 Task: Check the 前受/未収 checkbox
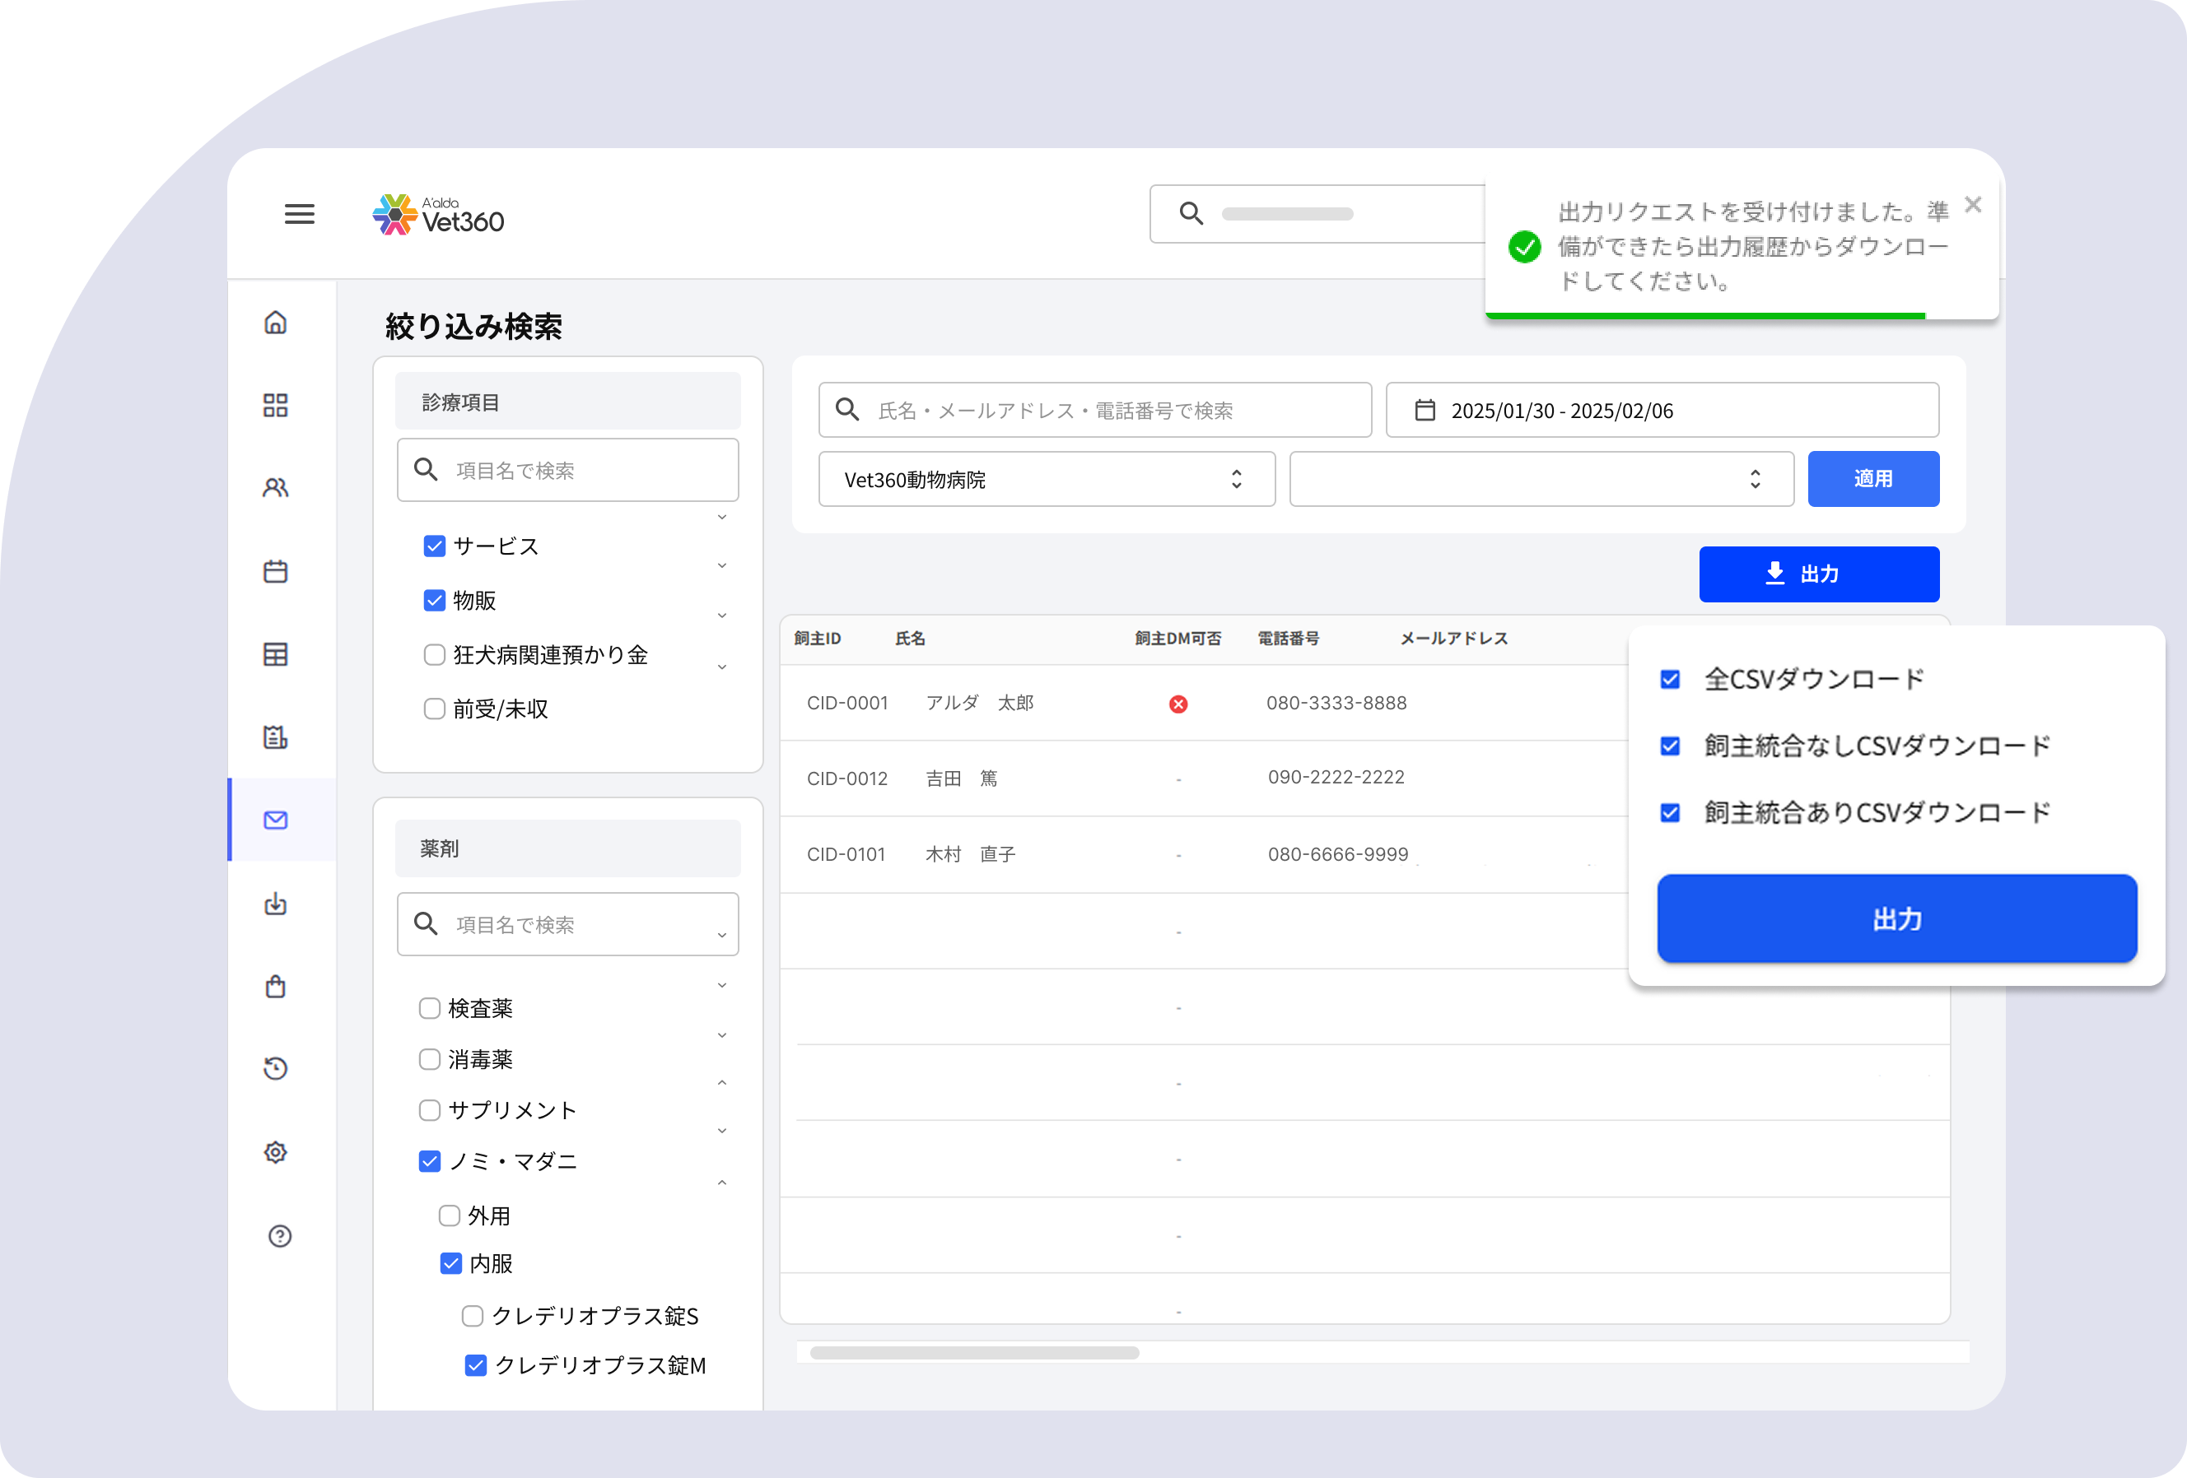click(434, 709)
